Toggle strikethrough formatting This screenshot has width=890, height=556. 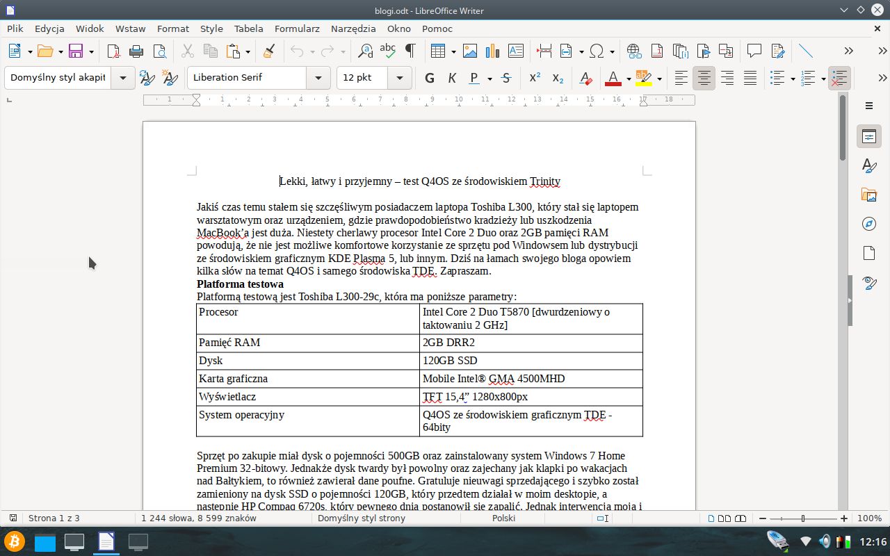pos(506,78)
